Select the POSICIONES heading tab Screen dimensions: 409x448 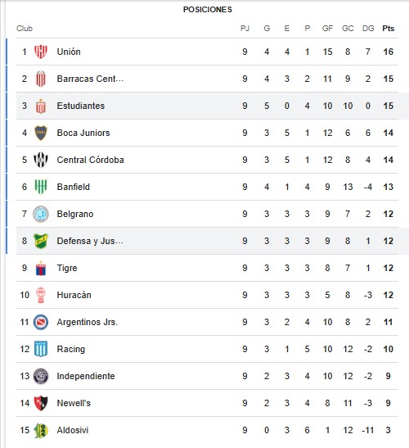pyautogui.click(x=208, y=10)
